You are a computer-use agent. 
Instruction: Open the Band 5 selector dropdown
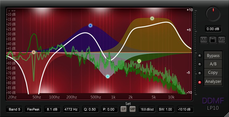tap(14, 109)
